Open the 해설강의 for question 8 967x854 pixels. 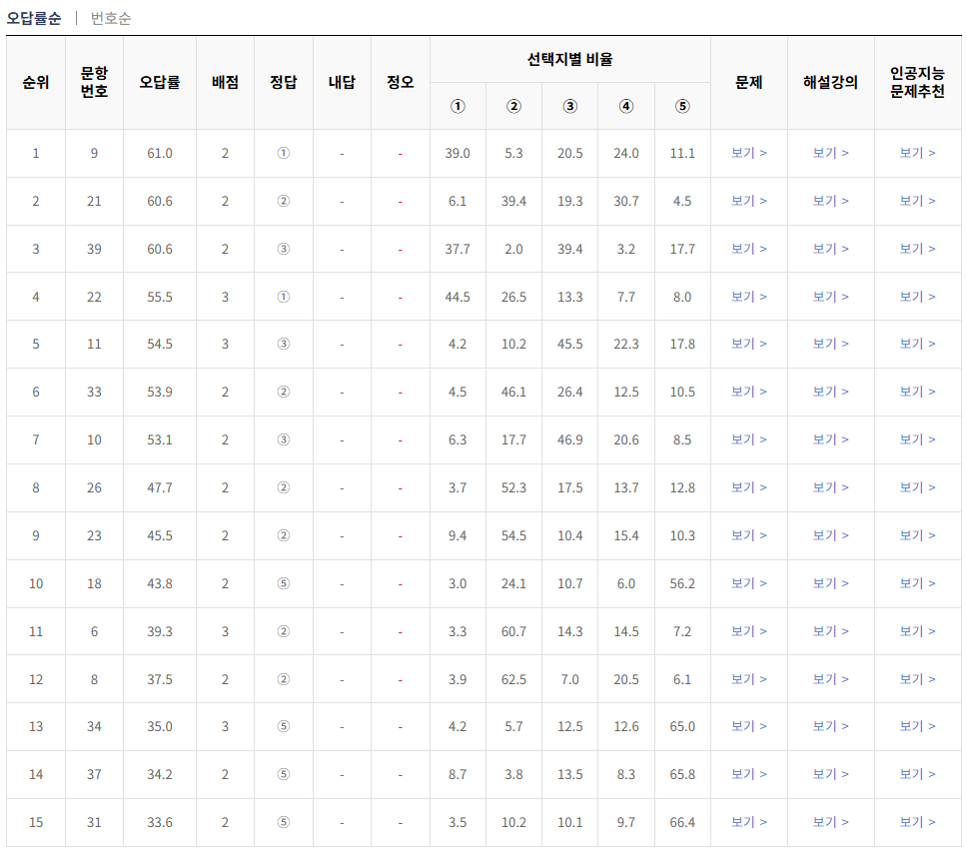coord(830,678)
